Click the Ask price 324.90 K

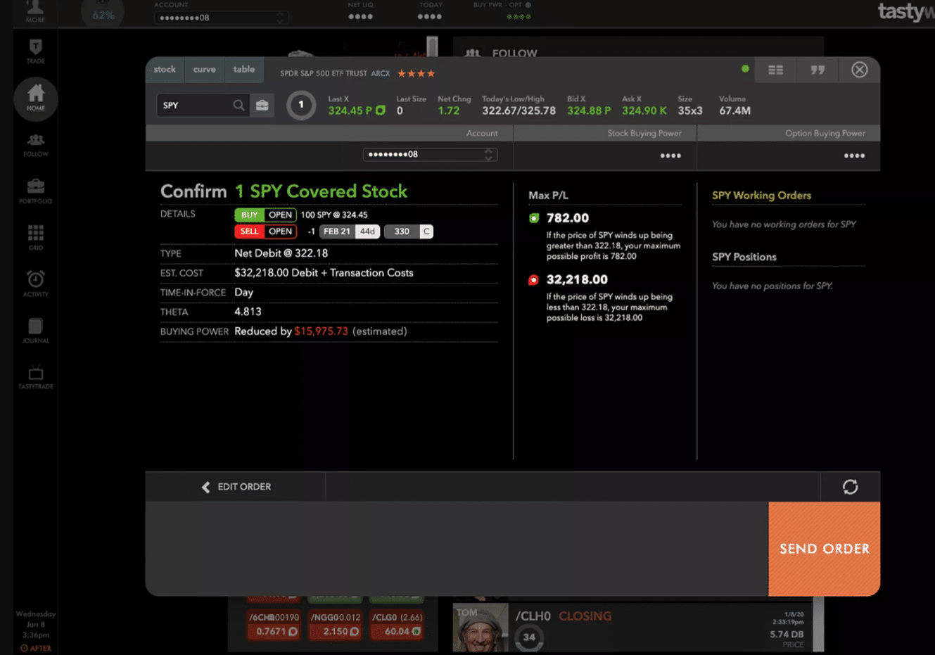(644, 110)
